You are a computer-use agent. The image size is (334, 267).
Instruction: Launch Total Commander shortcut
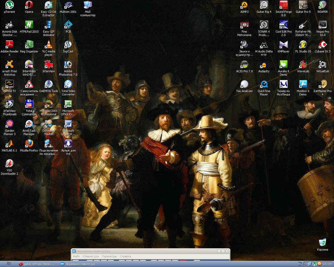coord(29,108)
